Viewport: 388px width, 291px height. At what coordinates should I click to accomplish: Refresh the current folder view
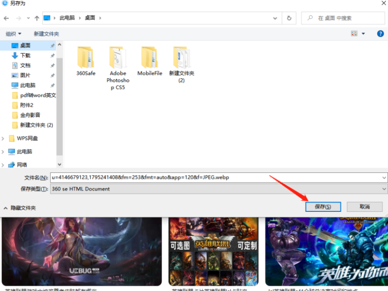tap(289, 18)
